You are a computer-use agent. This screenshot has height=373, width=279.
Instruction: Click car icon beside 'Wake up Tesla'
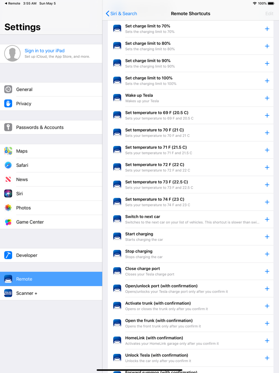click(x=117, y=98)
